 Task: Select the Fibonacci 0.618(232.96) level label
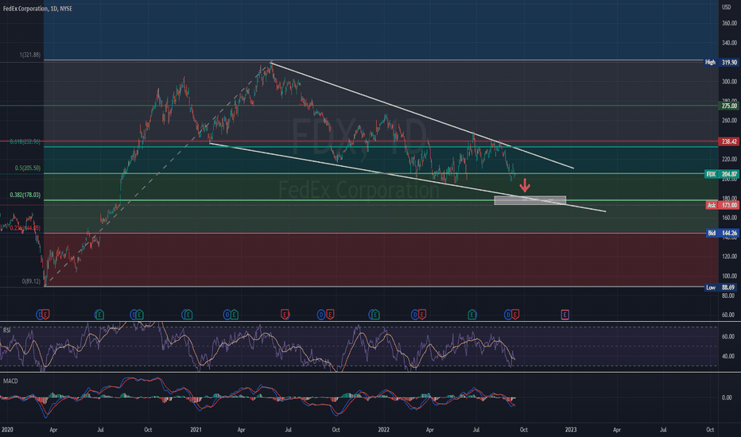coord(25,141)
